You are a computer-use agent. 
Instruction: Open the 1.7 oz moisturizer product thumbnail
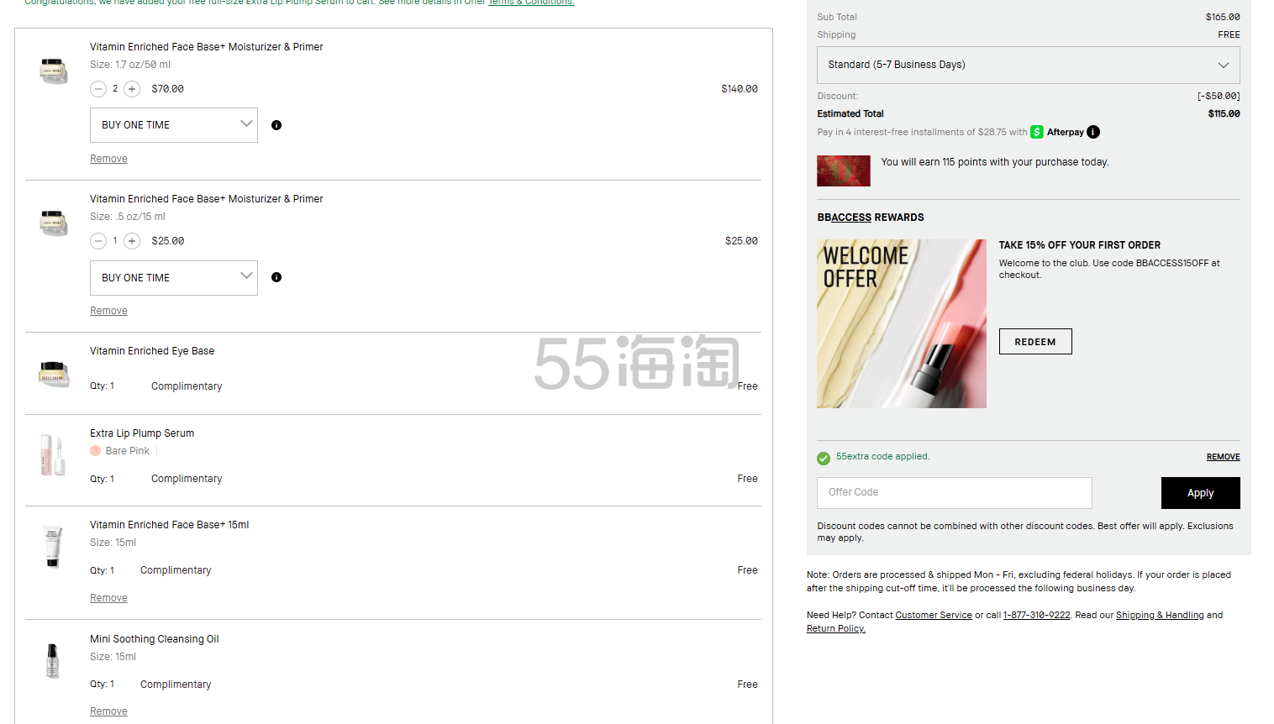[54, 71]
